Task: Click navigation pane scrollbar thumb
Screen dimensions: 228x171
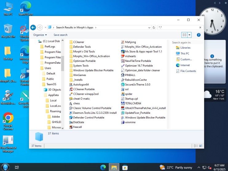Action: click(x=62, y=63)
